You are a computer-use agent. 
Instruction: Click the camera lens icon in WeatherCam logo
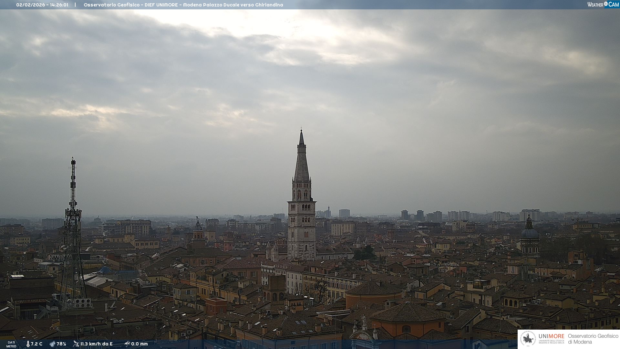pyautogui.click(x=606, y=4)
